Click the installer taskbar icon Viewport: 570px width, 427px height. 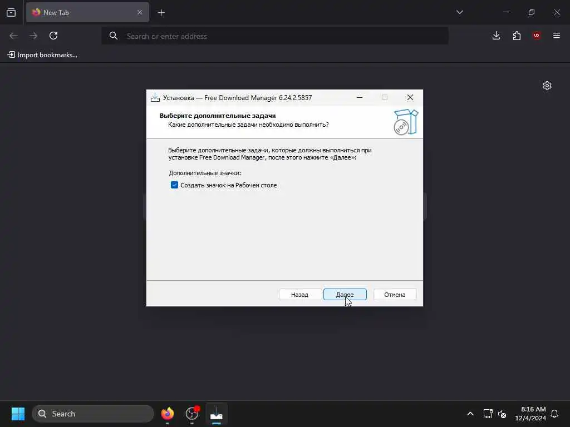pyautogui.click(x=217, y=414)
